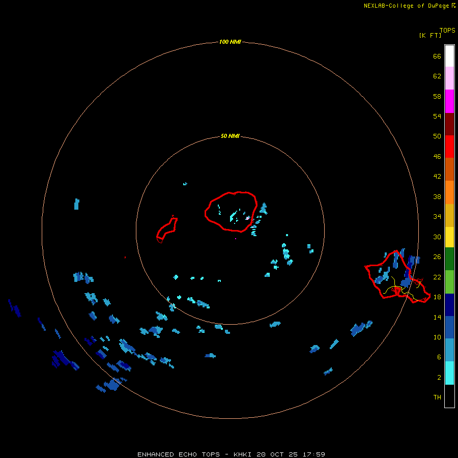This screenshot has height=458, width=458.
Task: Click the '26' legend value
Action: click(x=437, y=257)
